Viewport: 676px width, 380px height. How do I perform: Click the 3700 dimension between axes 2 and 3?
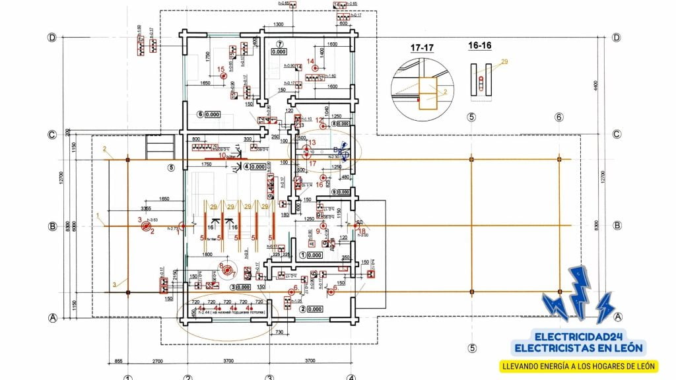click(228, 362)
